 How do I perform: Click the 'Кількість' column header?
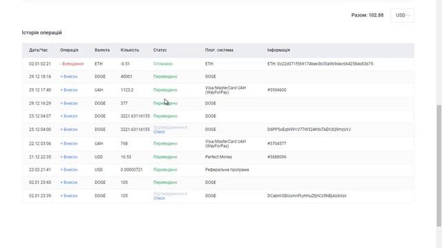click(130, 50)
